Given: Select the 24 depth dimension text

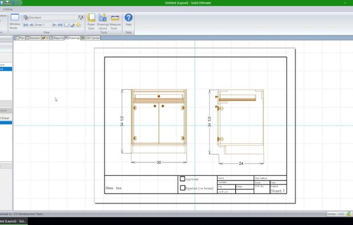Looking at the screenshot, I should [241, 163].
